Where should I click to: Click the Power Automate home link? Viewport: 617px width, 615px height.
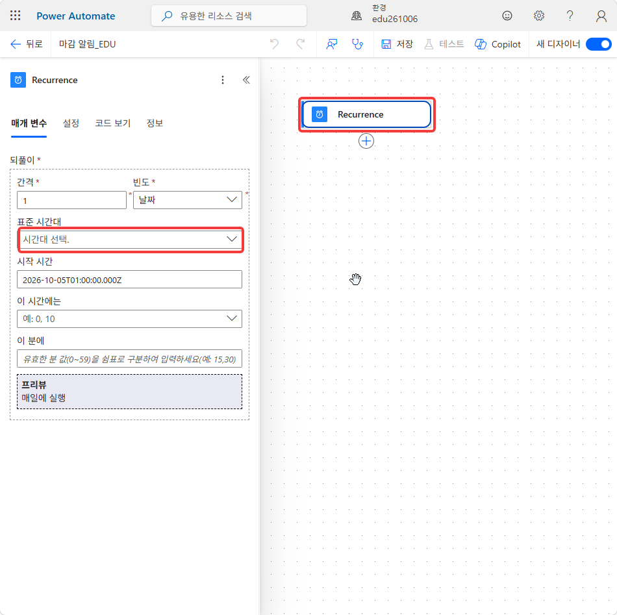click(76, 16)
